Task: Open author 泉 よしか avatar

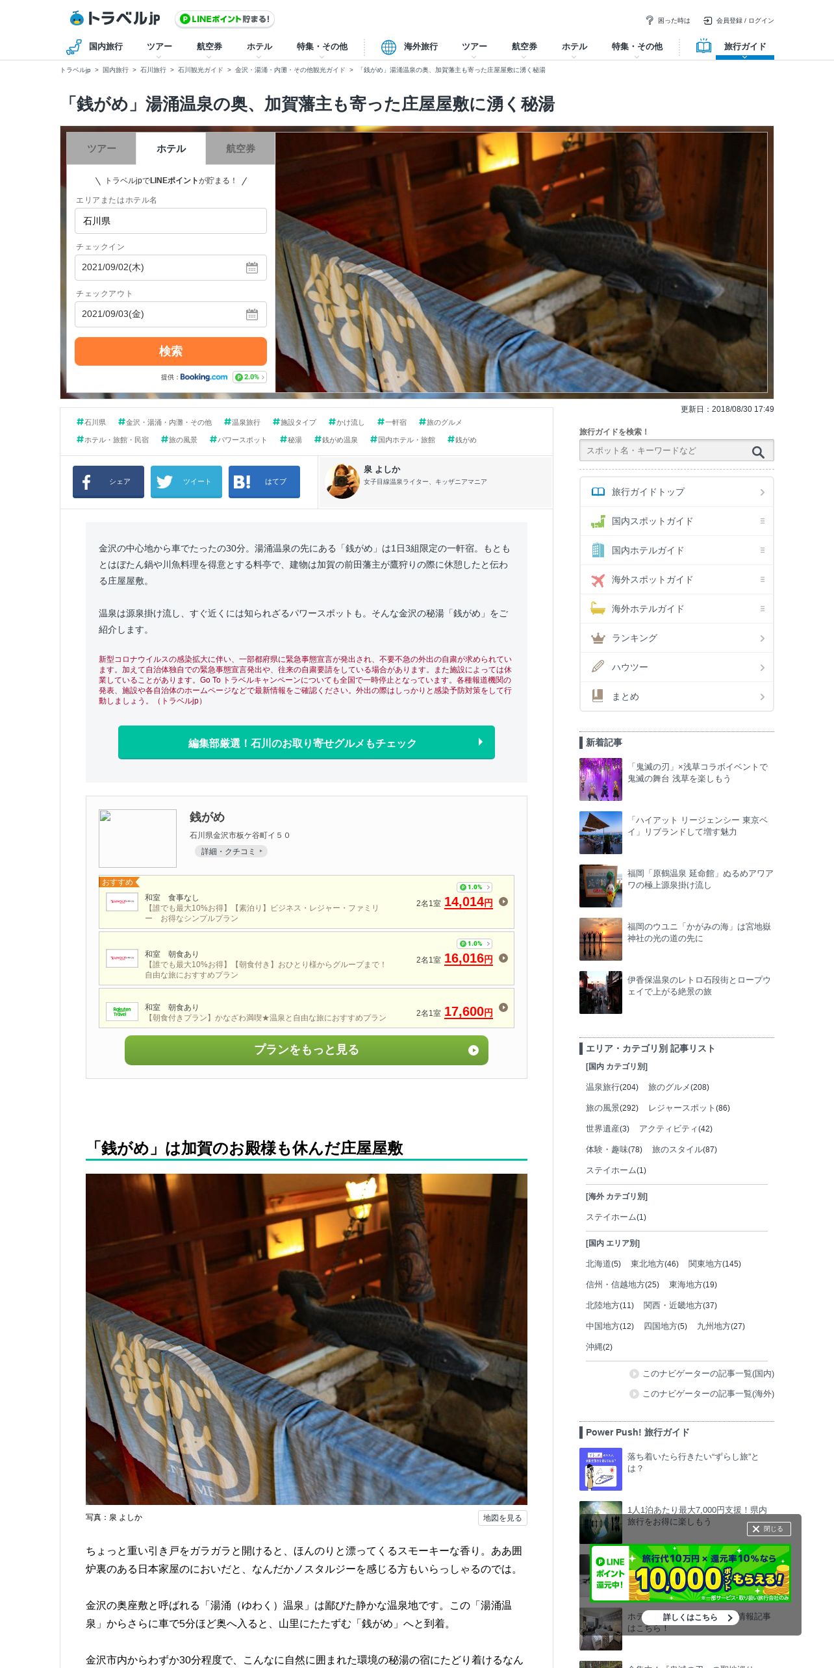Action: coord(342,481)
